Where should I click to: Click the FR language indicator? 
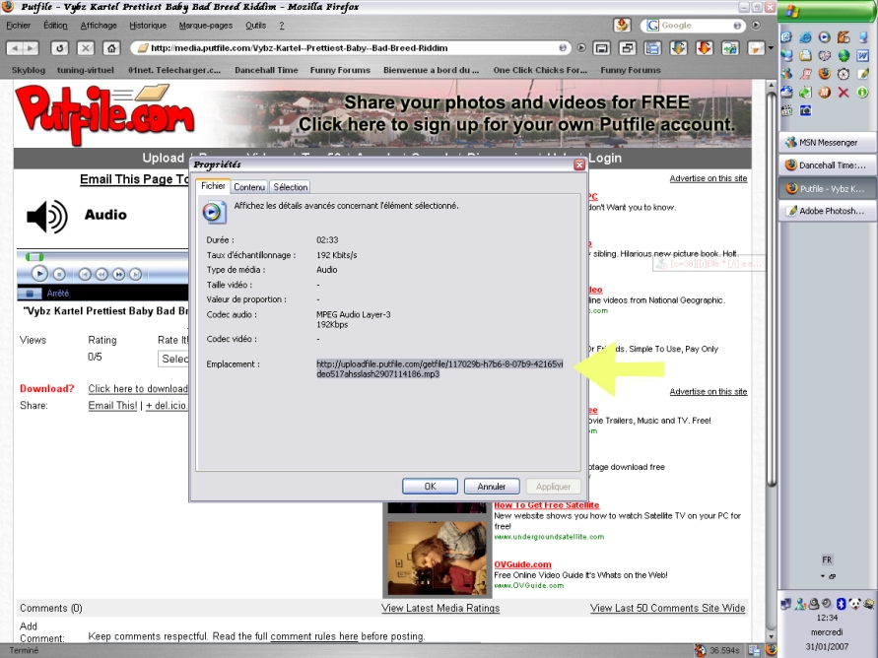(x=827, y=560)
